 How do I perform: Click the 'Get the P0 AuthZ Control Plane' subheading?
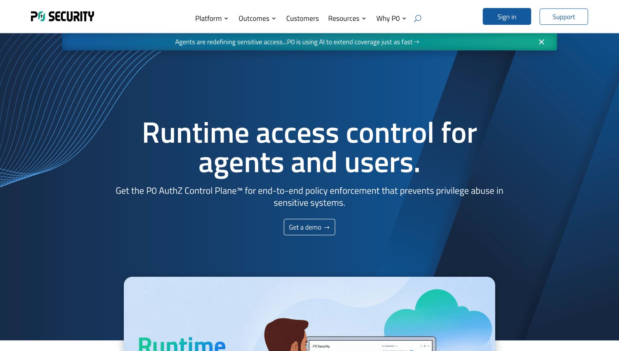pos(309,197)
